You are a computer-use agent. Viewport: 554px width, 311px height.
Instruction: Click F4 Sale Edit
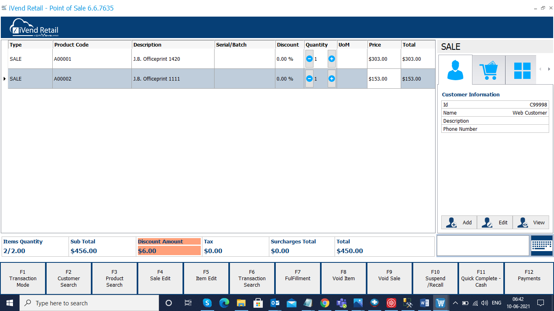160,278
